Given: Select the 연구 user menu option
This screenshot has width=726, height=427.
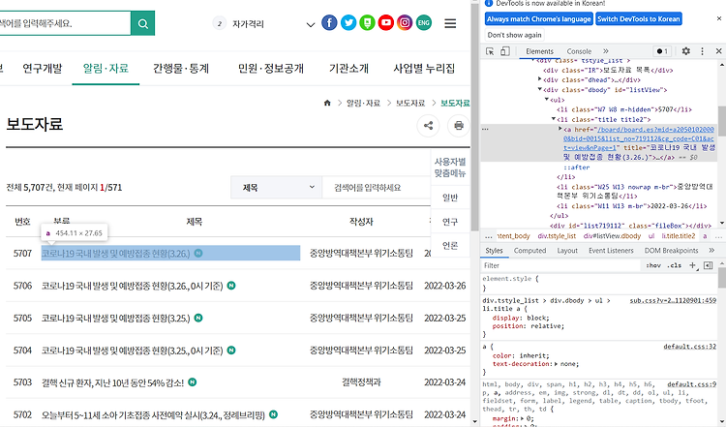Looking at the screenshot, I should [x=450, y=222].
